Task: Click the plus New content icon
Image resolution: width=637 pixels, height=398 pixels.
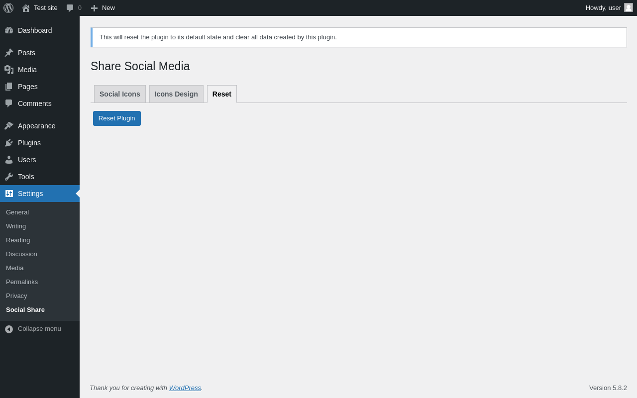Action: click(x=94, y=8)
